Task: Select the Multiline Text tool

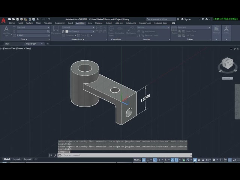Action: 6,31
